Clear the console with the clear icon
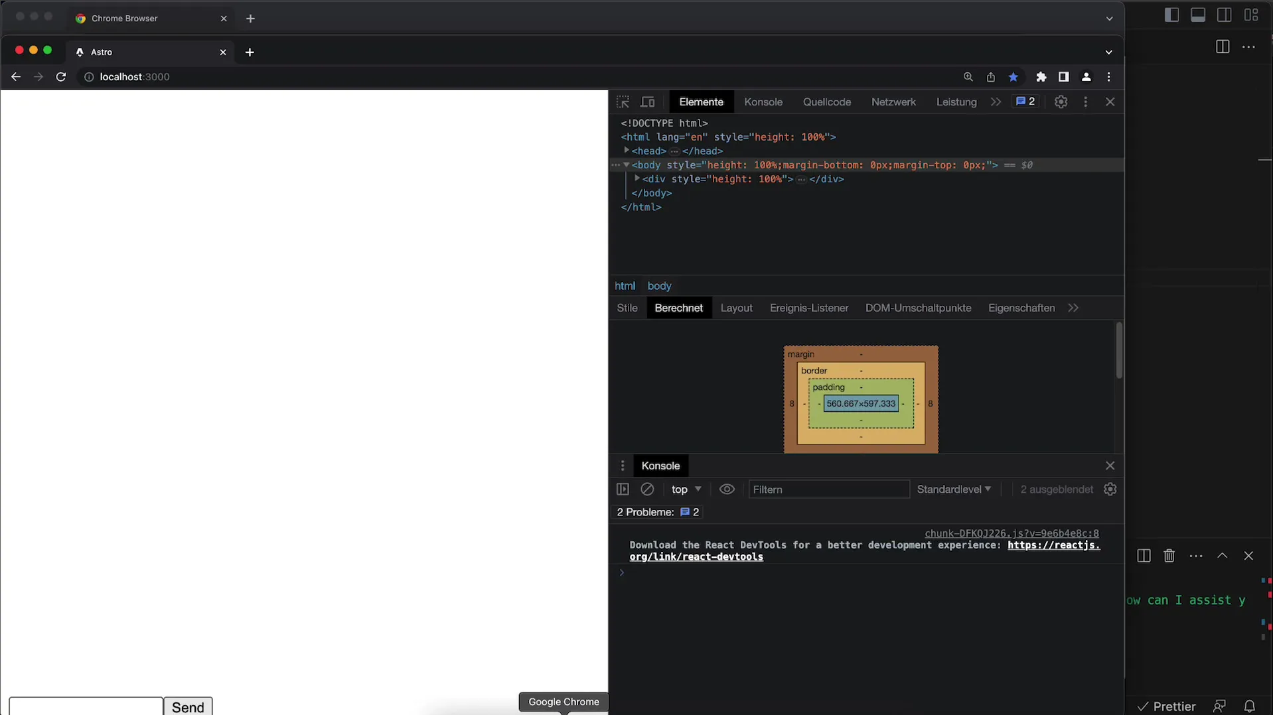The image size is (1273, 715). tap(647, 489)
